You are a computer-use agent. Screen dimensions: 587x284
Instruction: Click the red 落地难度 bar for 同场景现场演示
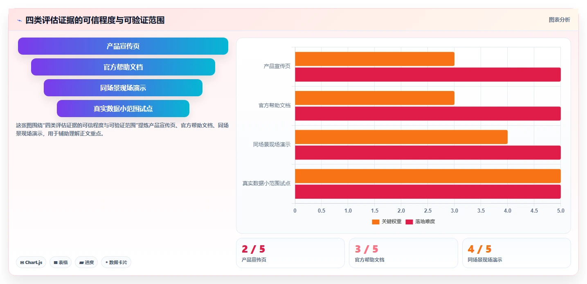(x=428, y=153)
